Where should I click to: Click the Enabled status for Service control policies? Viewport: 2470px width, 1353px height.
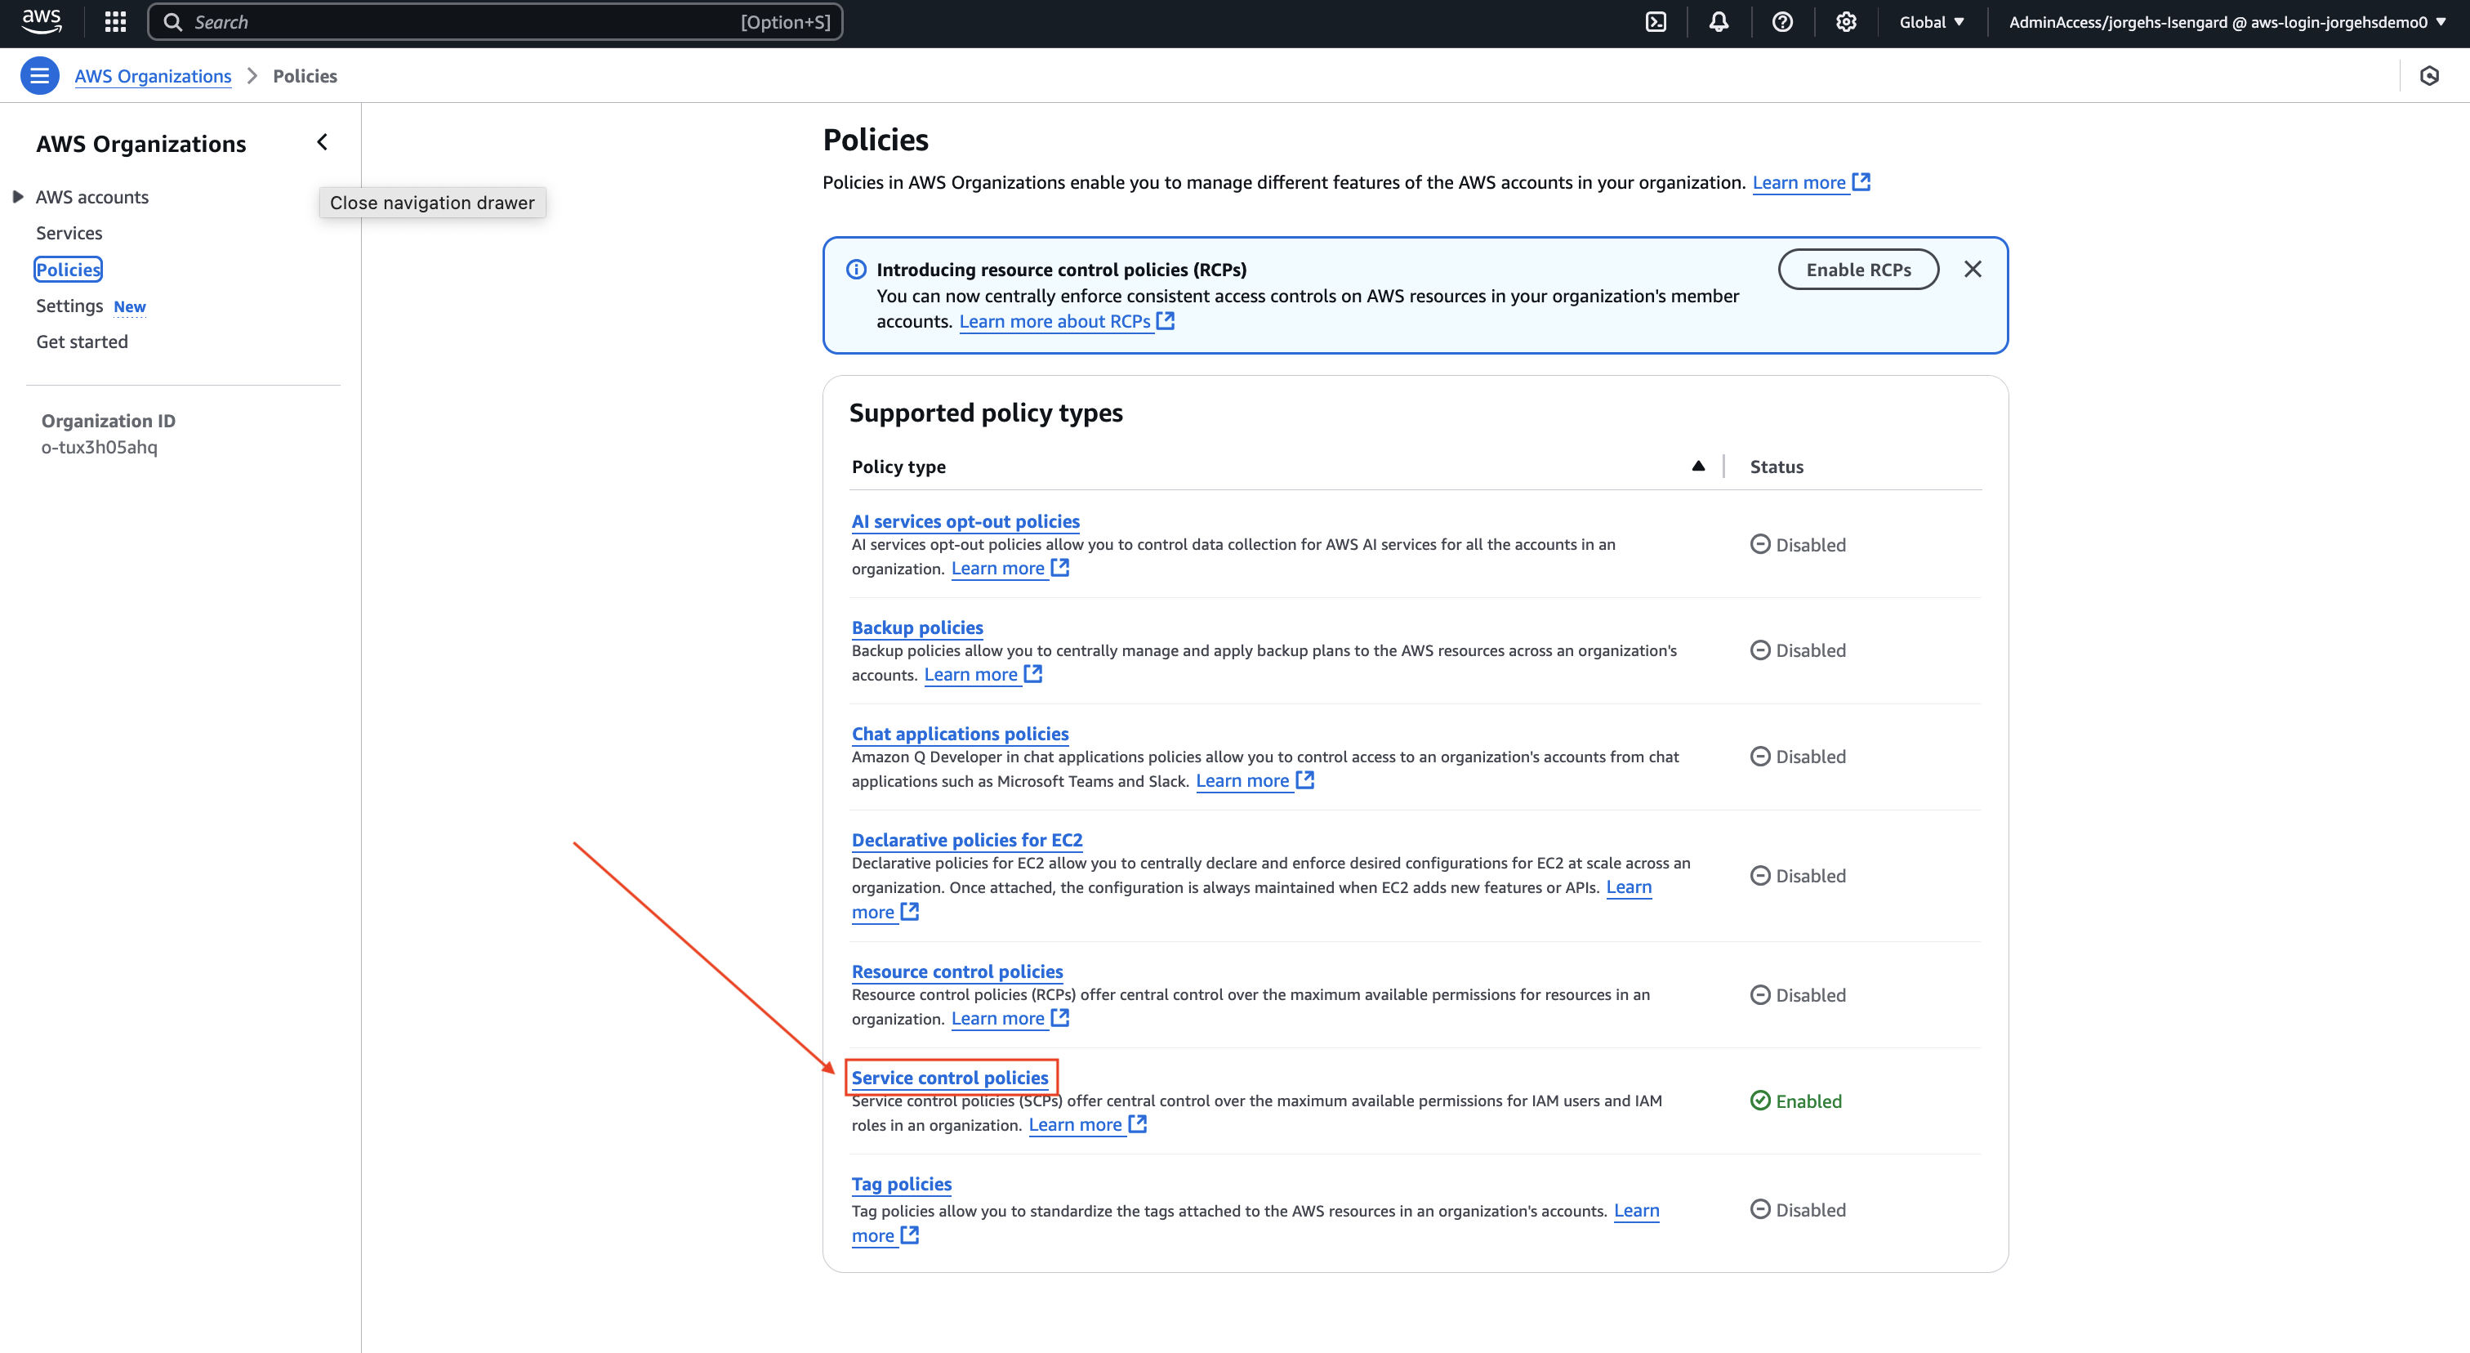coord(1796,1101)
